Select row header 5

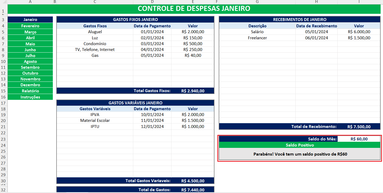coord(3,32)
